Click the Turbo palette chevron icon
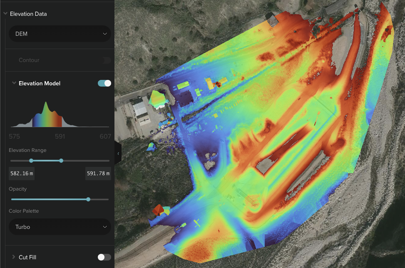Viewport: 405px width, 268px height. [x=105, y=227]
